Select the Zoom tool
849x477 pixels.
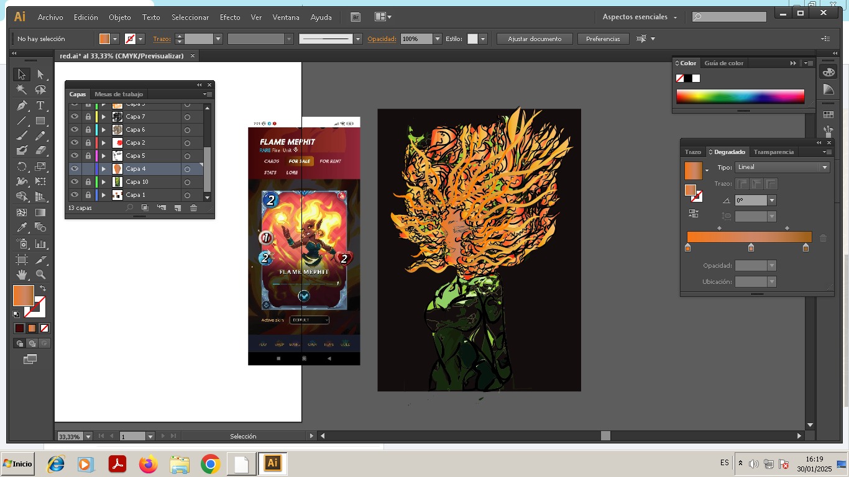click(x=40, y=274)
